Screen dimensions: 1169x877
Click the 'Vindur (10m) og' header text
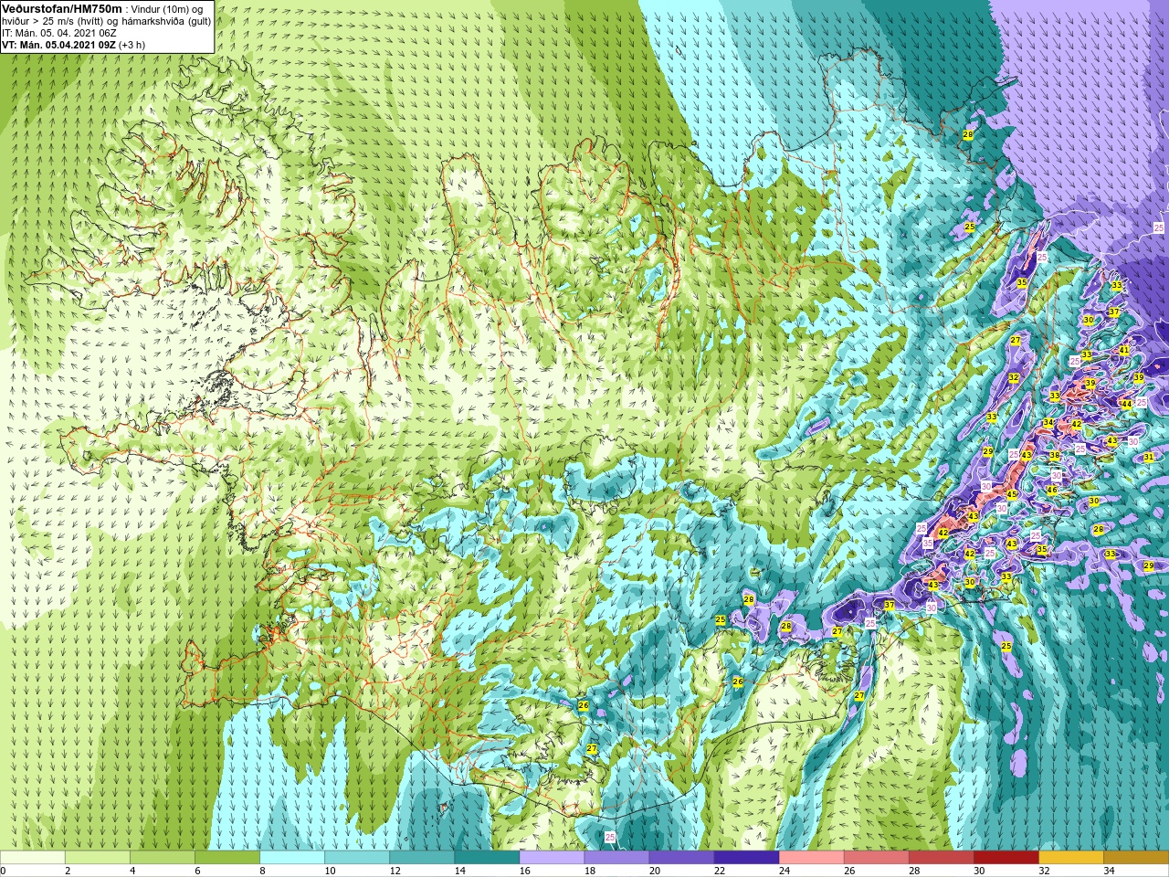pos(167,8)
